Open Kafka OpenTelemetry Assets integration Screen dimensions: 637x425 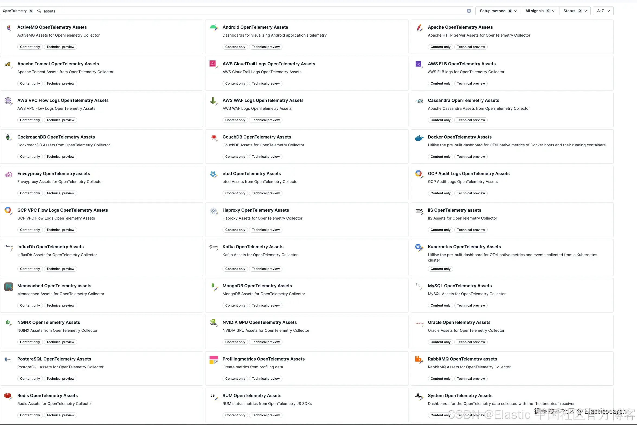click(x=253, y=247)
